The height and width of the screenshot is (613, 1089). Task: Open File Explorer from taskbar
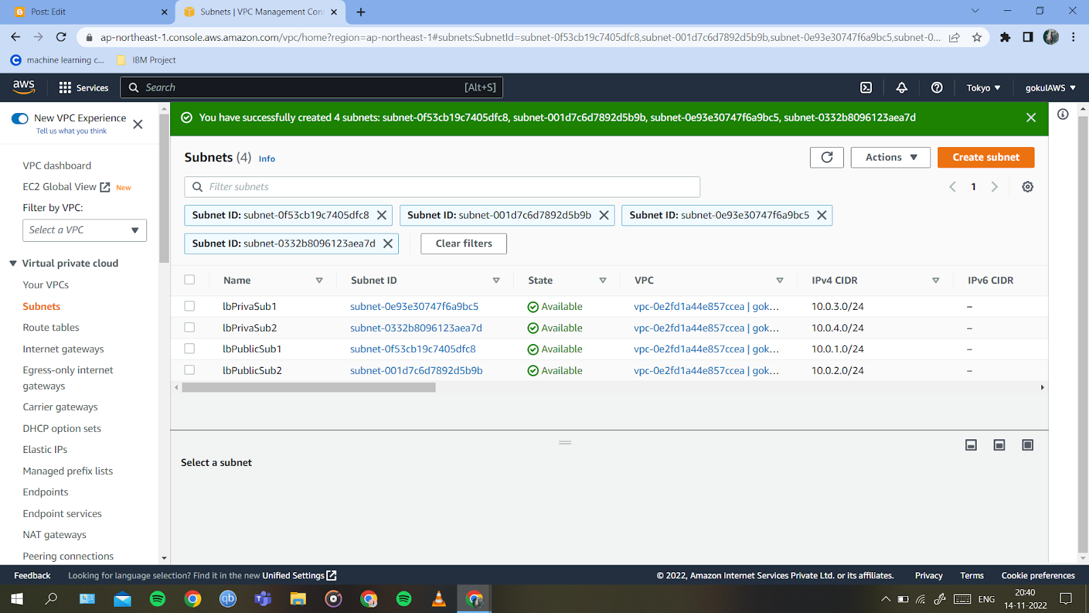(x=298, y=599)
